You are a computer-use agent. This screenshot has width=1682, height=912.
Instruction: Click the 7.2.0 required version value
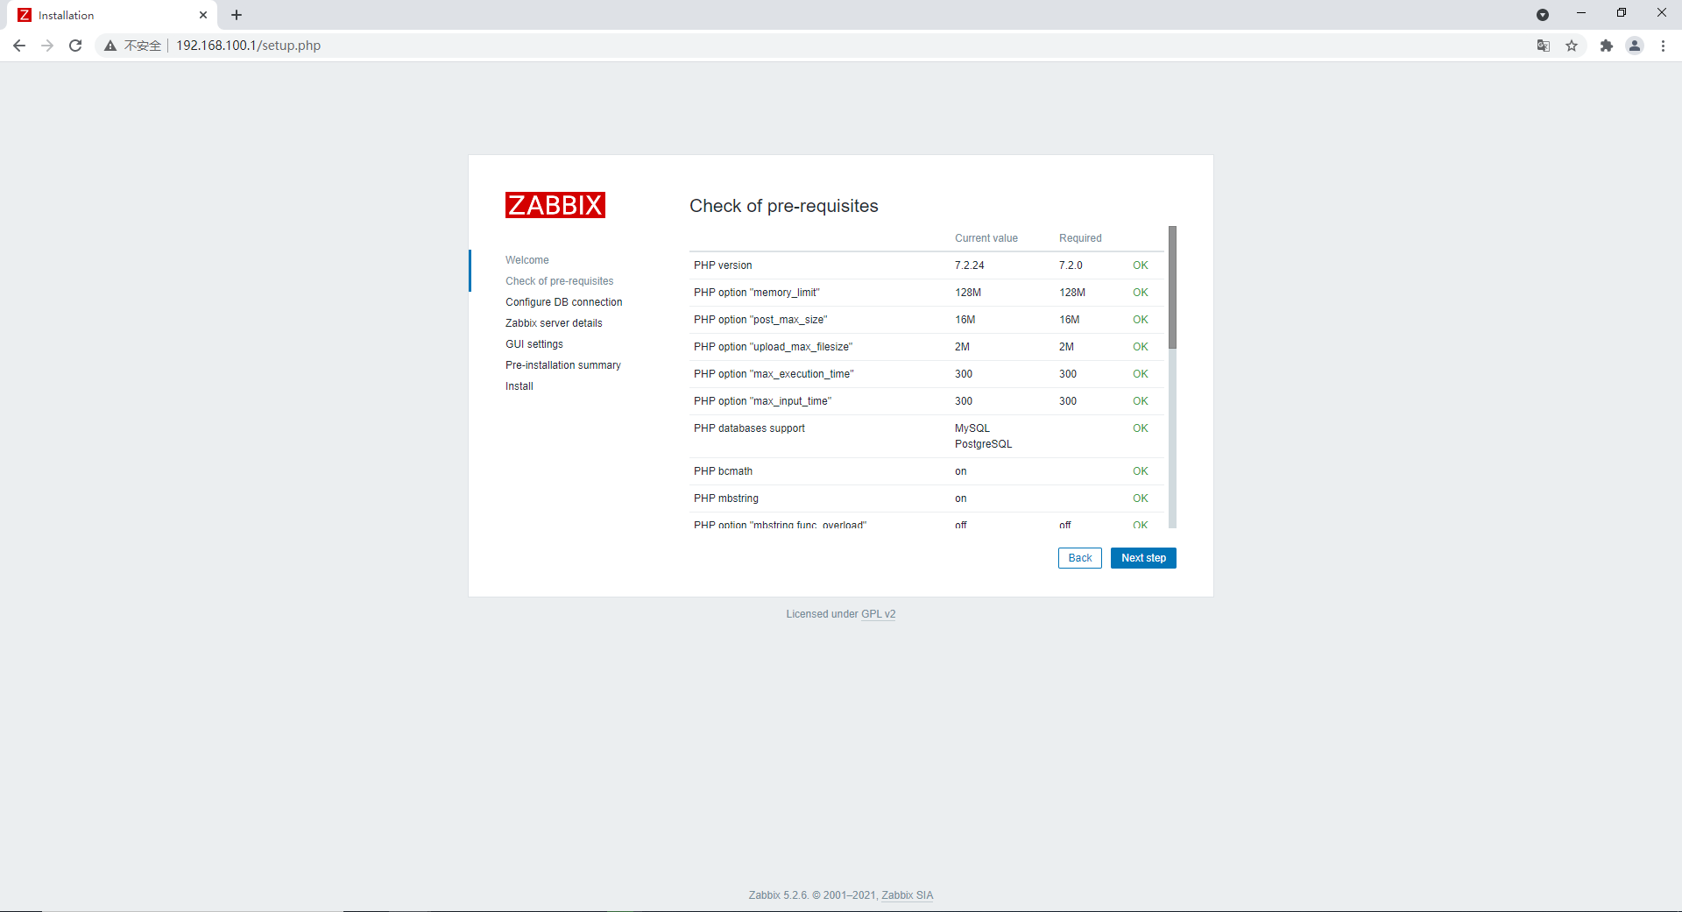[1071, 265]
